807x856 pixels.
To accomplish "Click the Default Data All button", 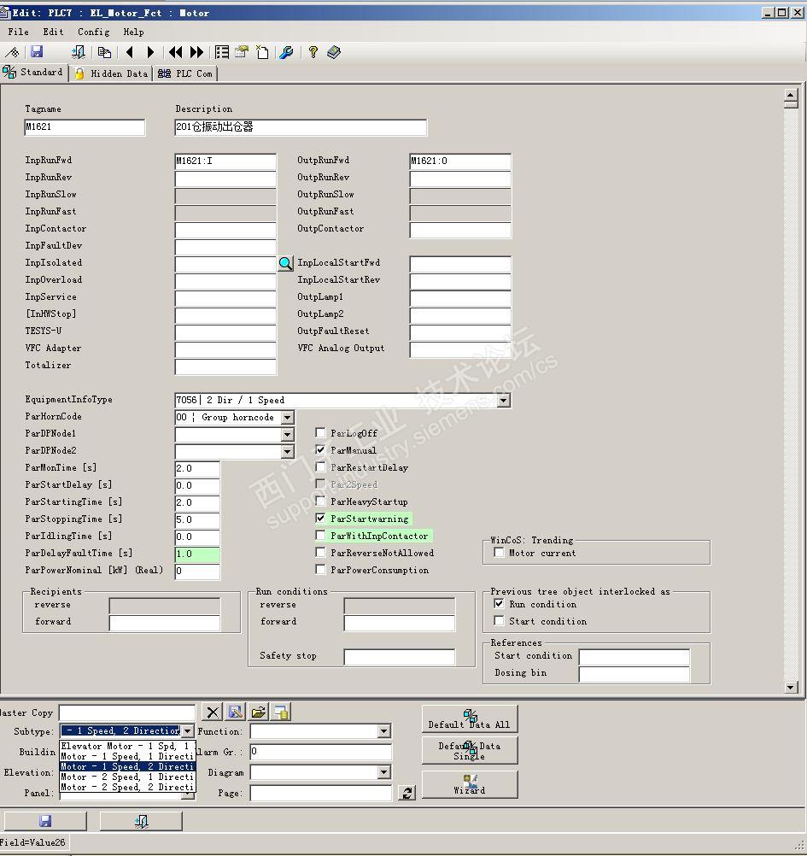I will pyautogui.click(x=469, y=719).
